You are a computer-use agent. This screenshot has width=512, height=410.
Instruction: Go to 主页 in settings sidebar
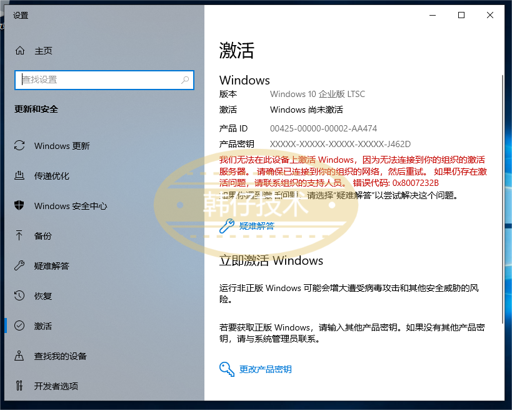point(43,51)
